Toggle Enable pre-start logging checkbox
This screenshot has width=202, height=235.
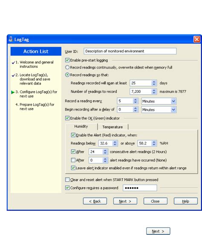coord(67,60)
